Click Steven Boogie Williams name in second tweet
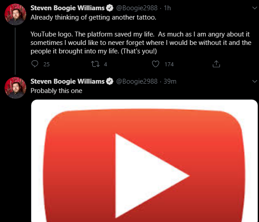The image size is (259, 222). (x=67, y=81)
